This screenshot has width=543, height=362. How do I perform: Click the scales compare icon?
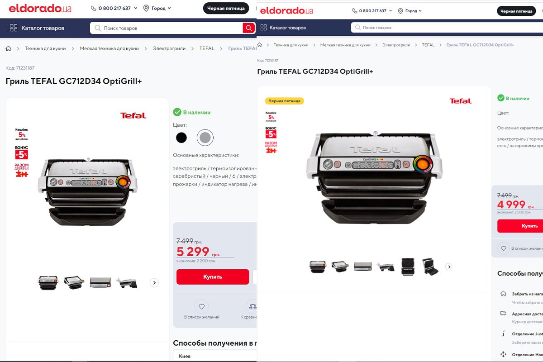[252, 306]
